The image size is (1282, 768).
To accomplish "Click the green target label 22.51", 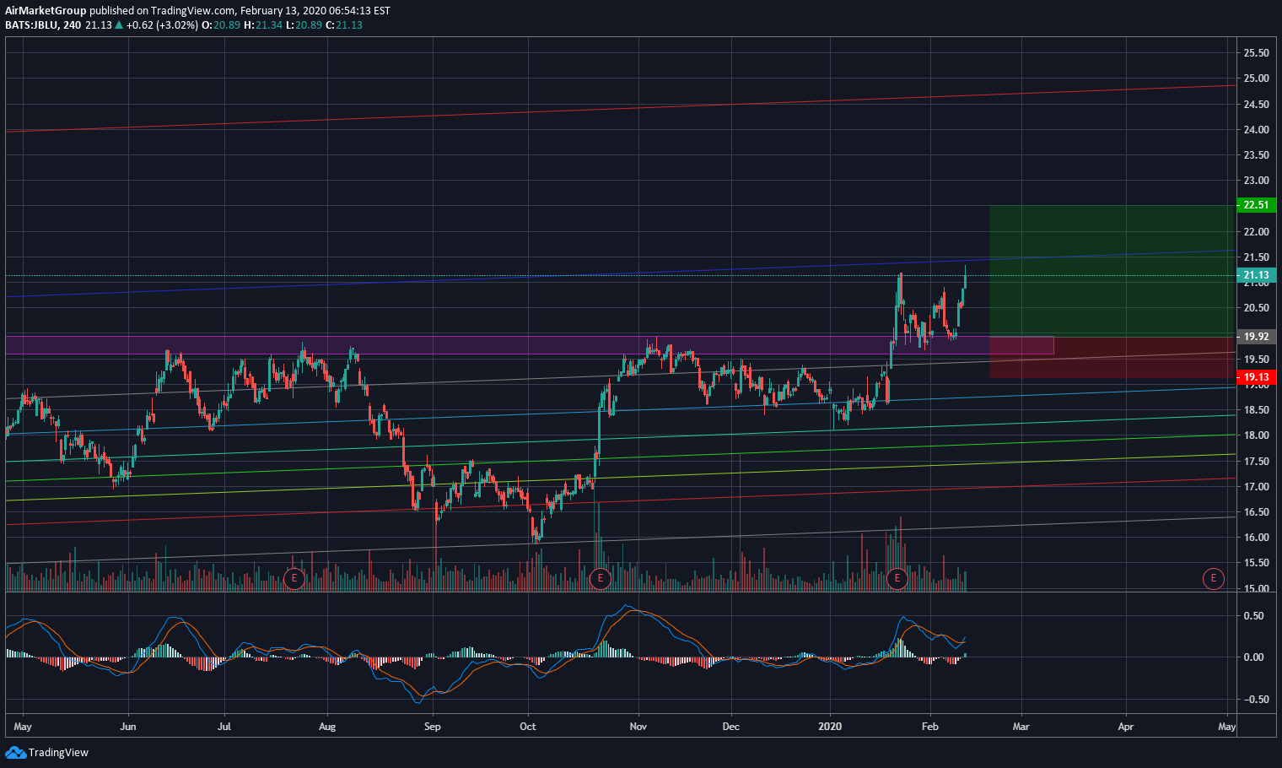I will [x=1256, y=204].
